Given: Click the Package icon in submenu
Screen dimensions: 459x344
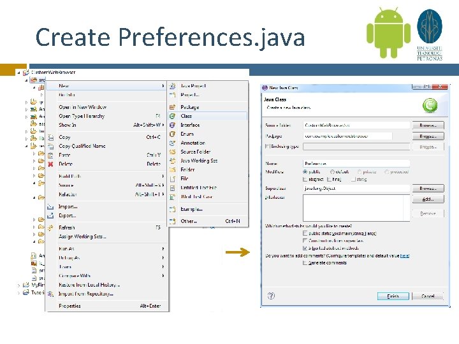Looking at the screenshot, I should tap(172, 107).
